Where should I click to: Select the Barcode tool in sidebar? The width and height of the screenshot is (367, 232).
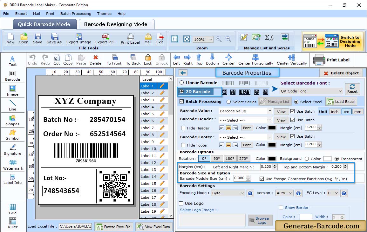(13, 76)
